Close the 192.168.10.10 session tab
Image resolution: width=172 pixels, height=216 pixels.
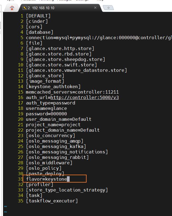pyautogui.click(x=95, y=8)
